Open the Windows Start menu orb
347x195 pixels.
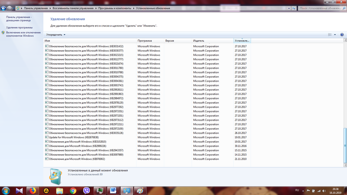[x=6, y=191]
